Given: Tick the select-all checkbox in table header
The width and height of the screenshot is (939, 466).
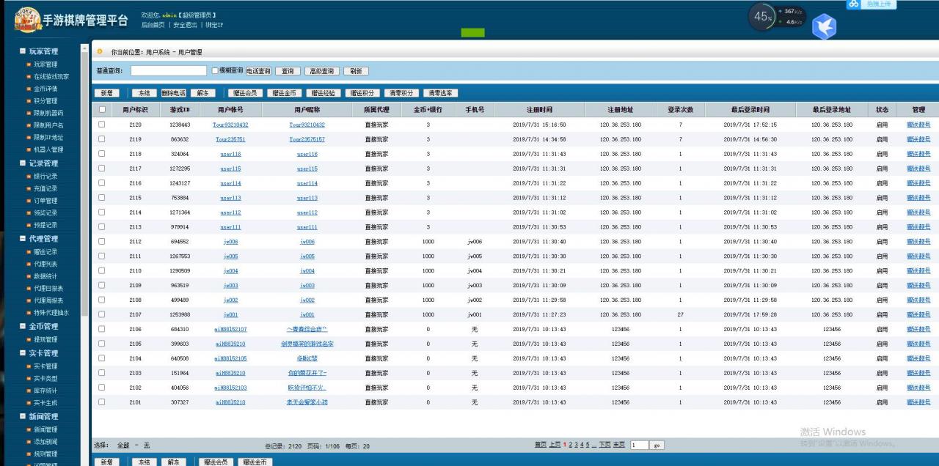Looking at the screenshot, I should (x=102, y=110).
